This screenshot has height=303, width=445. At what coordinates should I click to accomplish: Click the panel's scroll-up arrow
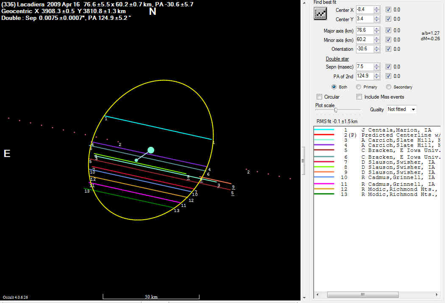[304, 3]
